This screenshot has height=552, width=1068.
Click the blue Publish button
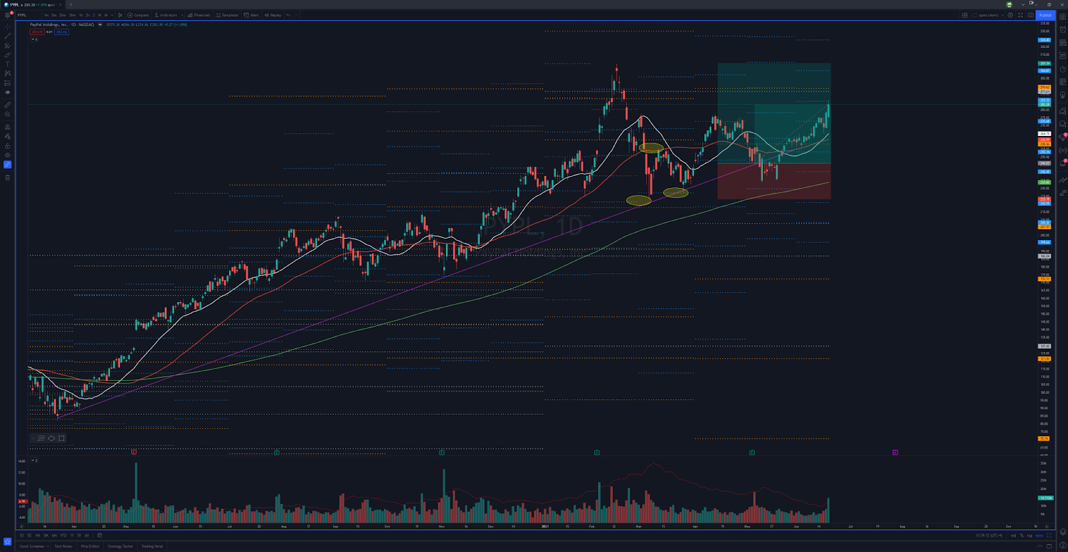tap(1045, 15)
